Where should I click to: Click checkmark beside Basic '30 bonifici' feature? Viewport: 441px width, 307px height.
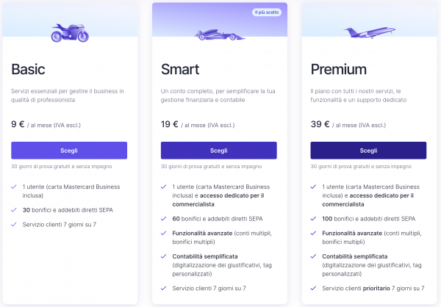pos(15,209)
